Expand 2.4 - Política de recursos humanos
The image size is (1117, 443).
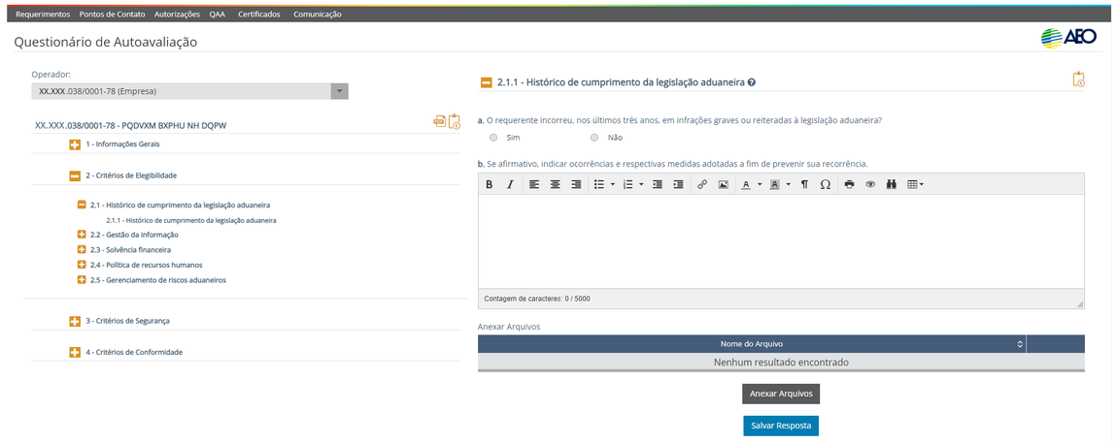pos(82,265)
